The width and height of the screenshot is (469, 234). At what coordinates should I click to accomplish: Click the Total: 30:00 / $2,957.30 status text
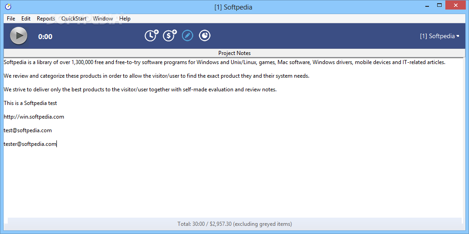[235, 224]
